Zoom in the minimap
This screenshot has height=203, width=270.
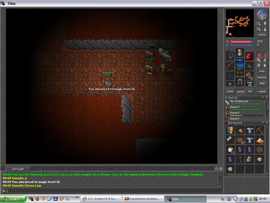pos(259,29)
